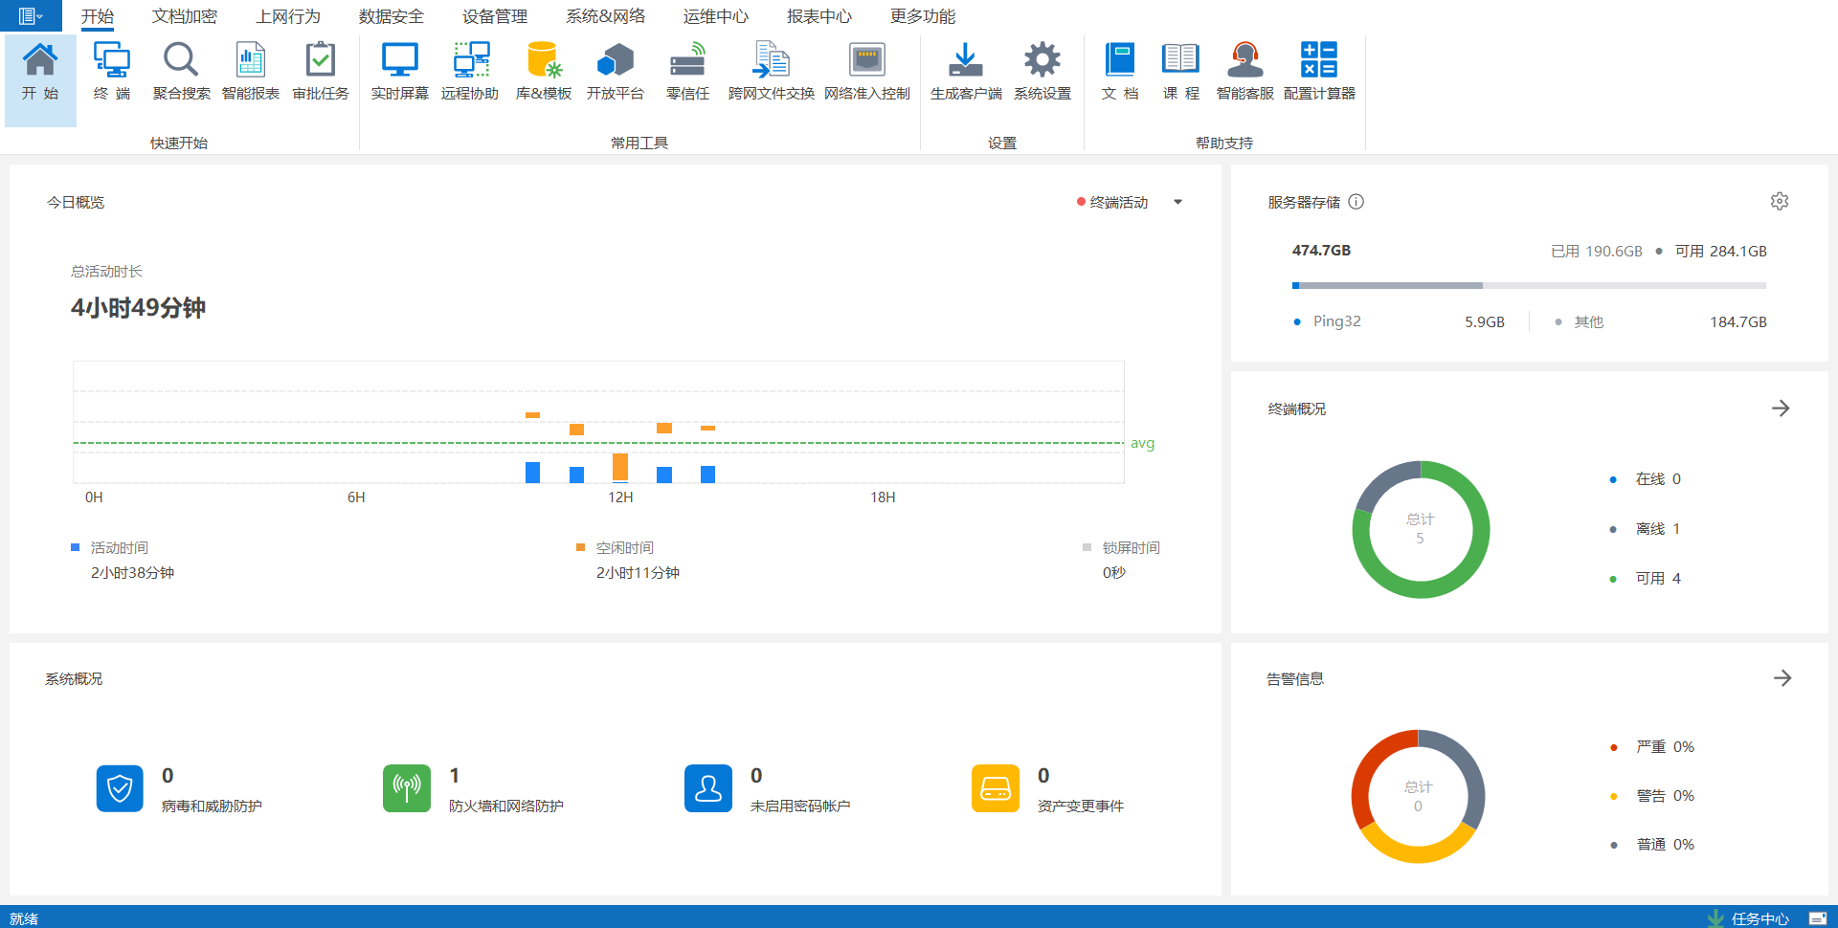
Task: Click the 生成客户端 download icon
Action: coord(965,71)
